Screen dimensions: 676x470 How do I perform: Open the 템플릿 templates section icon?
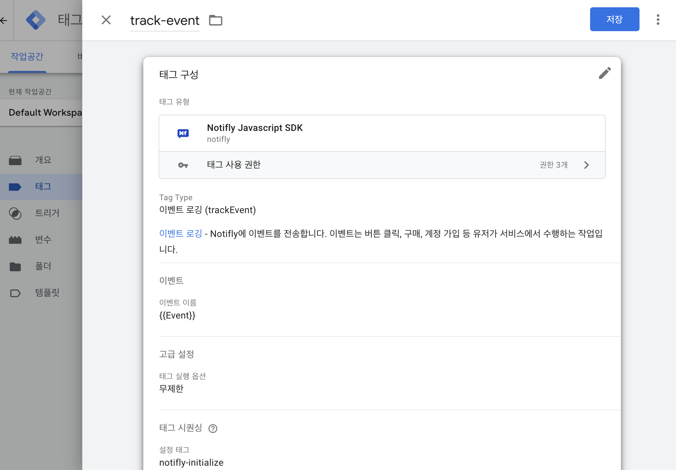(x=15, y=293)
